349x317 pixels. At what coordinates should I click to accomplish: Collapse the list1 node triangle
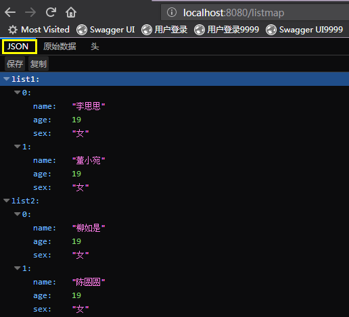click(6, 79)
